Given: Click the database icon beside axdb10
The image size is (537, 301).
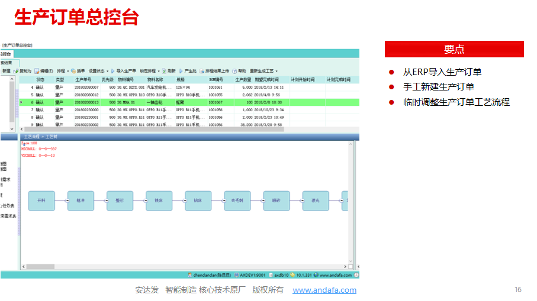Looking at the screenshot, I should [271, 275].
